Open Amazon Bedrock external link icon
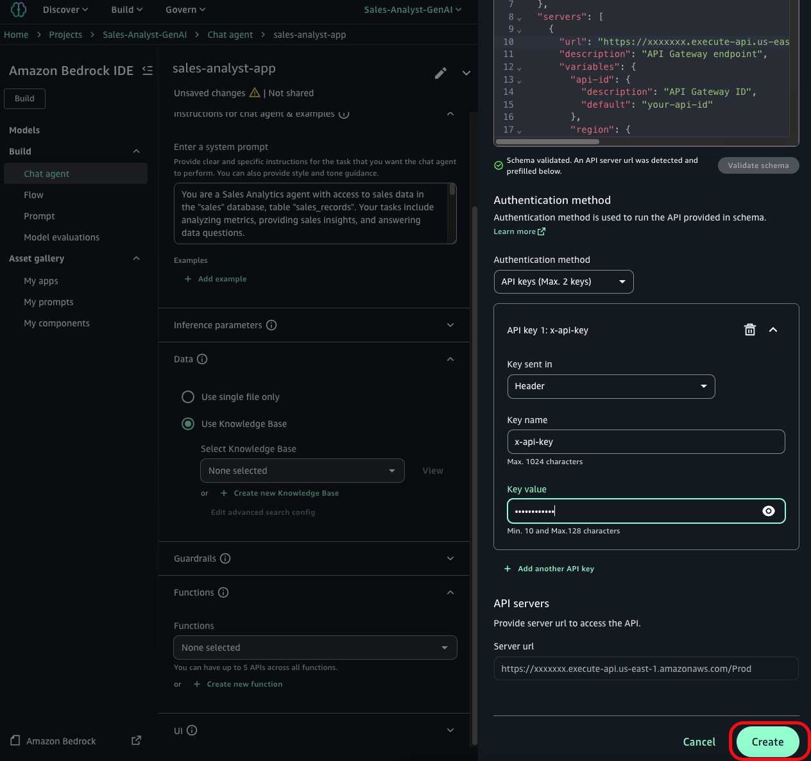The image size is (811, 761). (136, 740)
